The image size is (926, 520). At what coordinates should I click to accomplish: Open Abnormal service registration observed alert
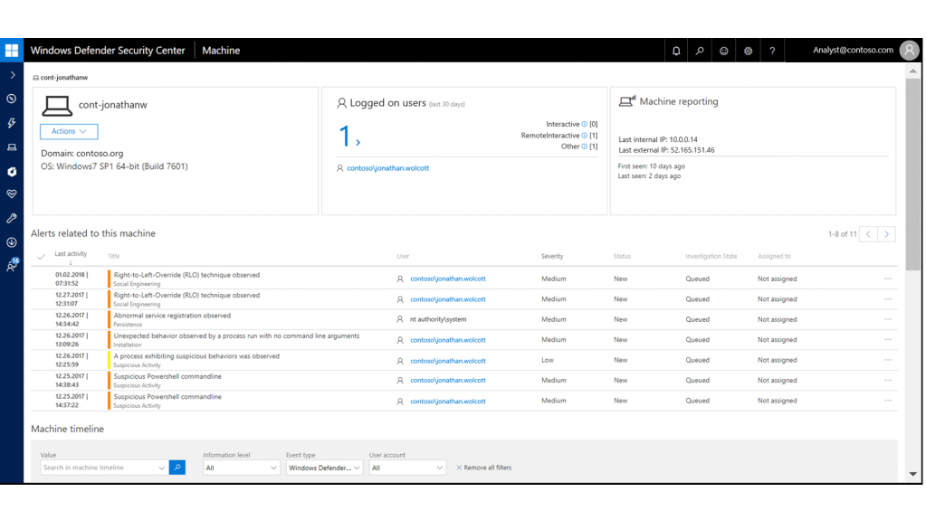(172, 316)
